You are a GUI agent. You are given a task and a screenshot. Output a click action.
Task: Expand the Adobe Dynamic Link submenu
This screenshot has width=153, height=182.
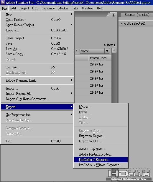click(x=37, y=80)
